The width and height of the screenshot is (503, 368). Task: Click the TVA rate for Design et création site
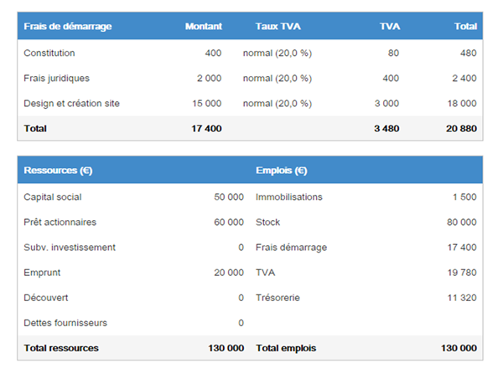[277, 104]
